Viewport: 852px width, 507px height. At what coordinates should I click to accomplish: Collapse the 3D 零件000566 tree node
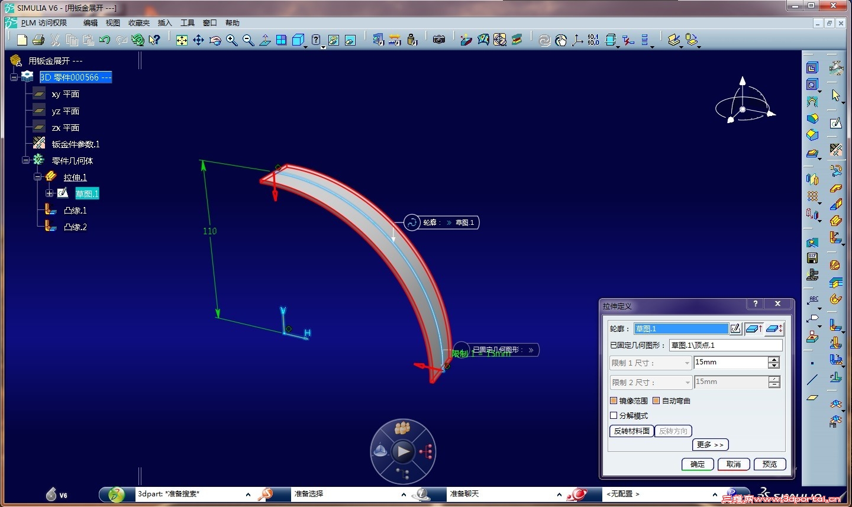pyautogui.click(x=14, y=77)
